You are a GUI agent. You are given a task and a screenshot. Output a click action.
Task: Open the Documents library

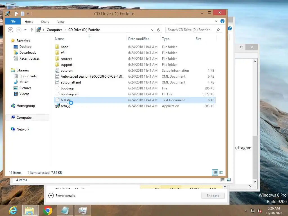click(28, 76)
